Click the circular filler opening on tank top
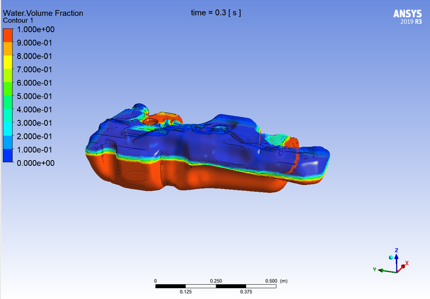430x299 pixels. (150, 121)
